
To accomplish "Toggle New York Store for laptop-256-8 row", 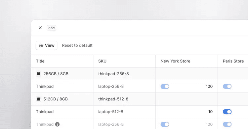I will tap(165, 86).
